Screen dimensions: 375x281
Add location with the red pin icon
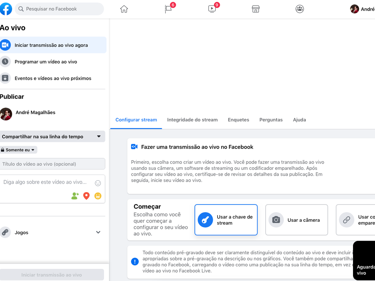click(x=86, y=196)
